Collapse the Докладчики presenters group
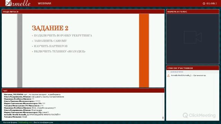 point(169,72)
